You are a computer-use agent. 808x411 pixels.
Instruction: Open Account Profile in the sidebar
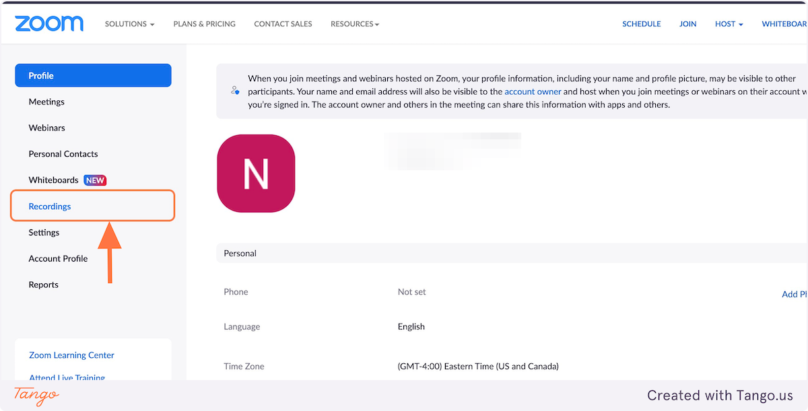click(x=58, y=259)
